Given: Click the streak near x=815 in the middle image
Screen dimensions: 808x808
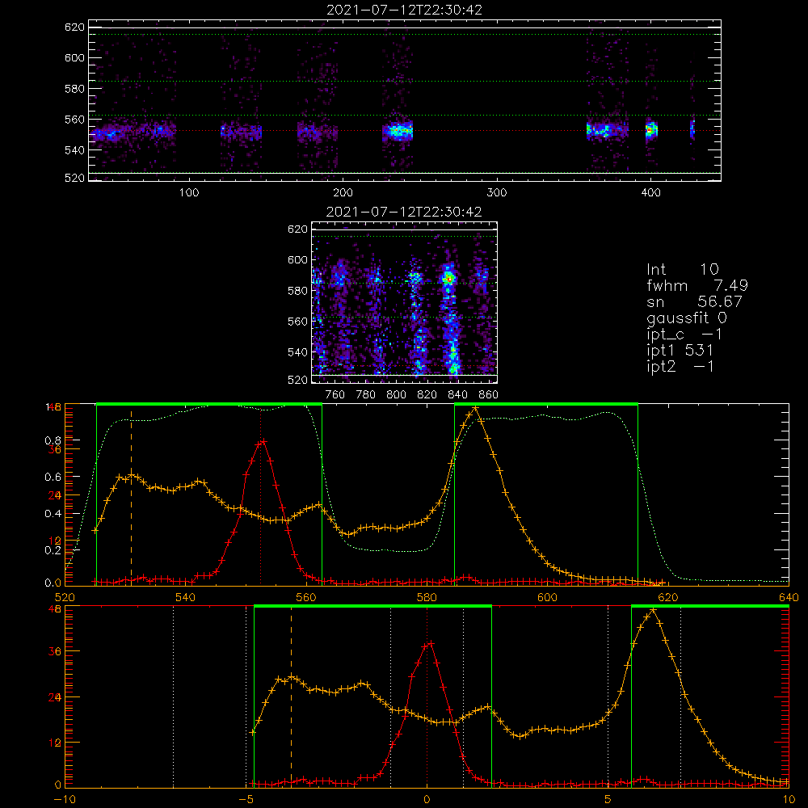Looking at the screenshot, I should [x=419, y=319].
